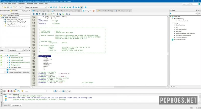201x109 pixels.
Task: Select Memory Interfaces and Controllers item
Action: coord(185,33)
